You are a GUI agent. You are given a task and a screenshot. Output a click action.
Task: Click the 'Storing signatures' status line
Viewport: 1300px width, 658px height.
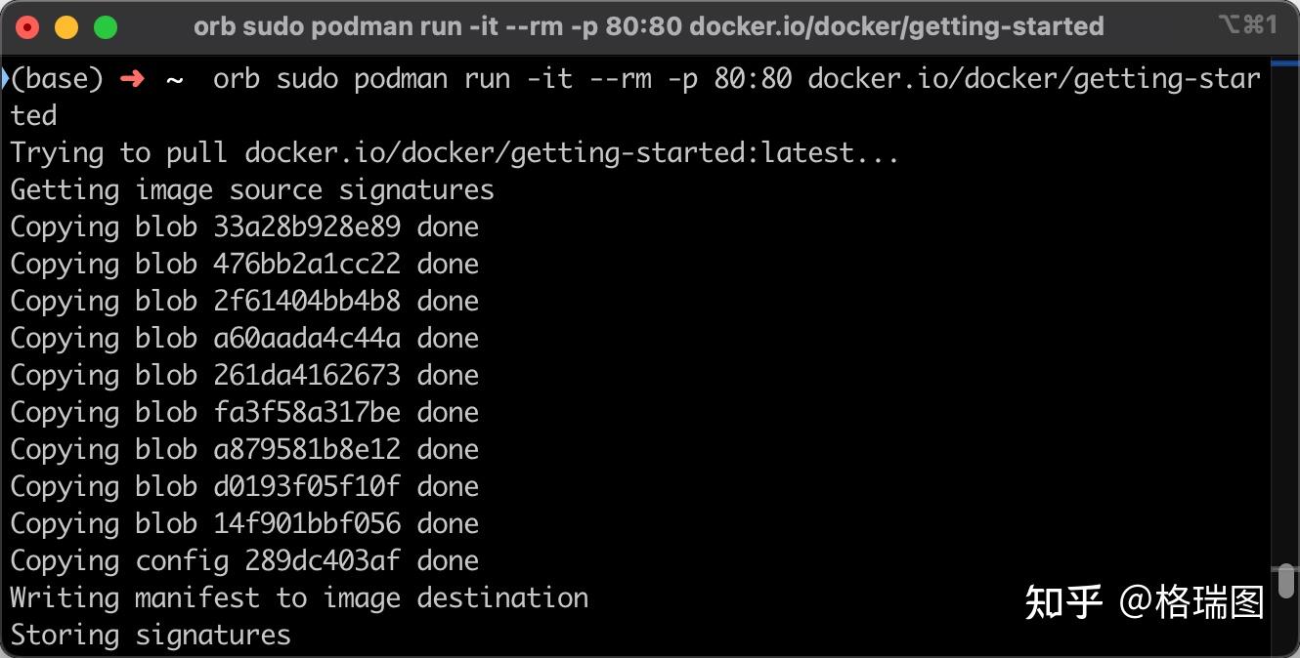pos(149,635)
